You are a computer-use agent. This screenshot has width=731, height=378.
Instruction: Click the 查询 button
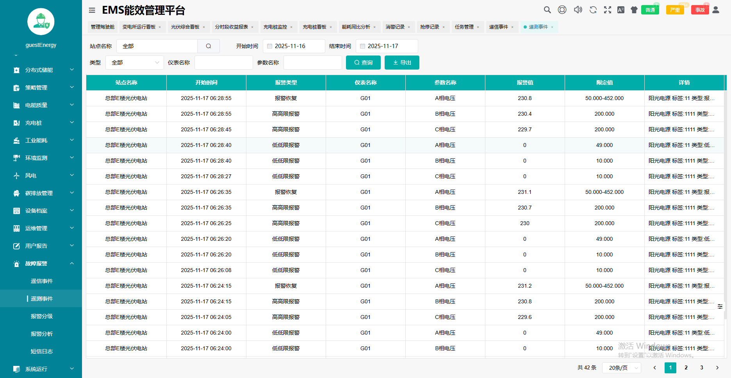[x=363, y=63]
